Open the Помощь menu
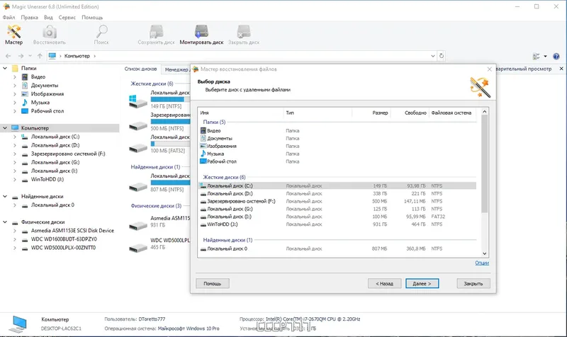The image size is (567, 337). pos(92,17)
